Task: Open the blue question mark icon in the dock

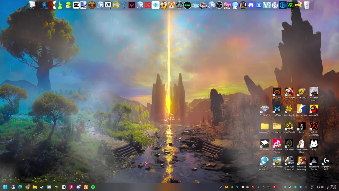Action: (x=124, y=5)
